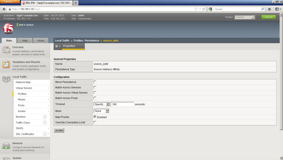
Task: Expand the Virtual Servers submenu arrow
Action: pos(48,88)
